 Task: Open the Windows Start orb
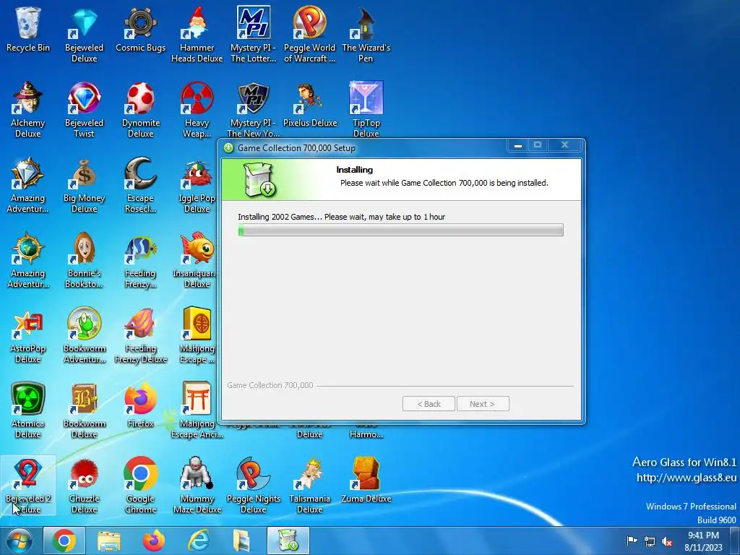coord(19,541)
